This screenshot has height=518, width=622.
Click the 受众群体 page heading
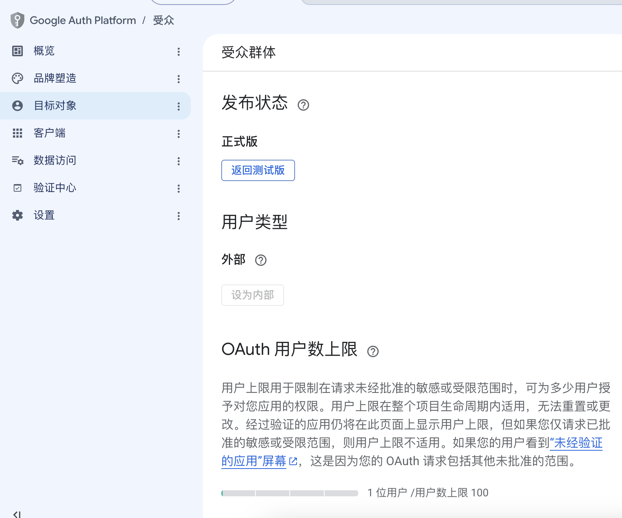[249, 52]
